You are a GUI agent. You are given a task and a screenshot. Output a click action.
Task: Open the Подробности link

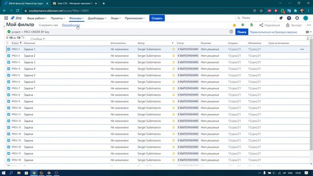click(70, 25)
